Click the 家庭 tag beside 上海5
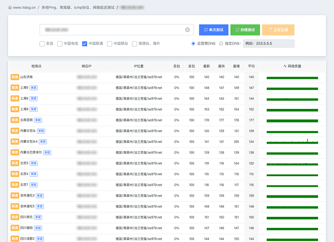 (34, 88)
